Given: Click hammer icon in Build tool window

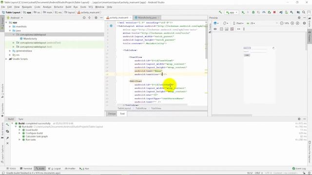Looking at the screenshot, I should [7, 124].
